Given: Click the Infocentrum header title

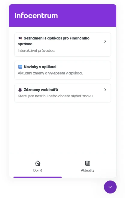Looking at the screenshot, I should tap(36, 16).
